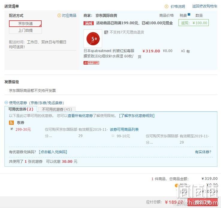Switch to 可用优惠券(2) tab

click(21, 109)
